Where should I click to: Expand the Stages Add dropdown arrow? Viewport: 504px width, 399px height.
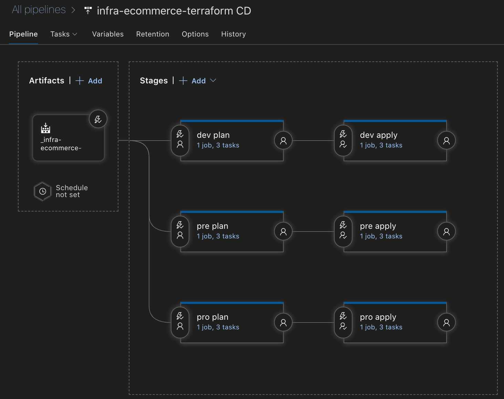coord(213,81)
